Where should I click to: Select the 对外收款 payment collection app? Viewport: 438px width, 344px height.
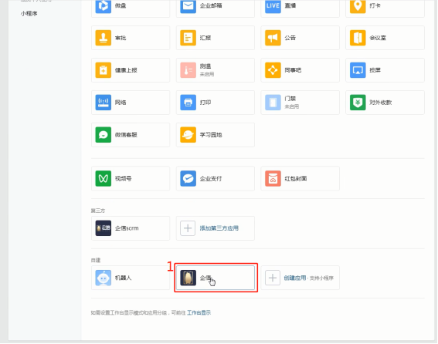point(385,103)
